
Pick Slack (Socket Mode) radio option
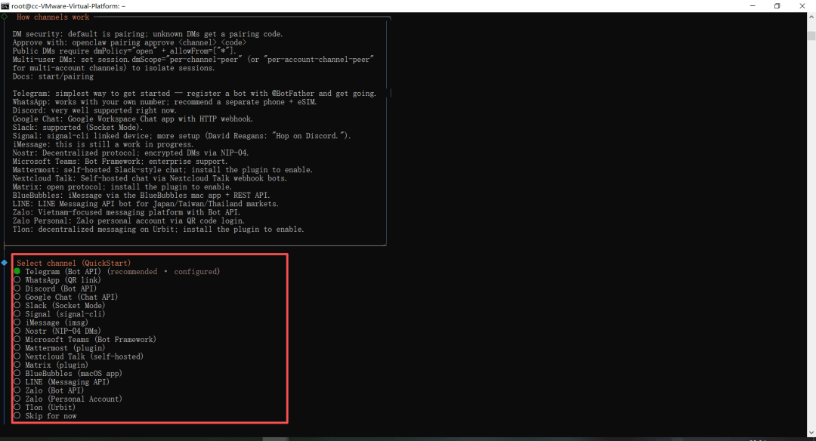coord(60,305)
